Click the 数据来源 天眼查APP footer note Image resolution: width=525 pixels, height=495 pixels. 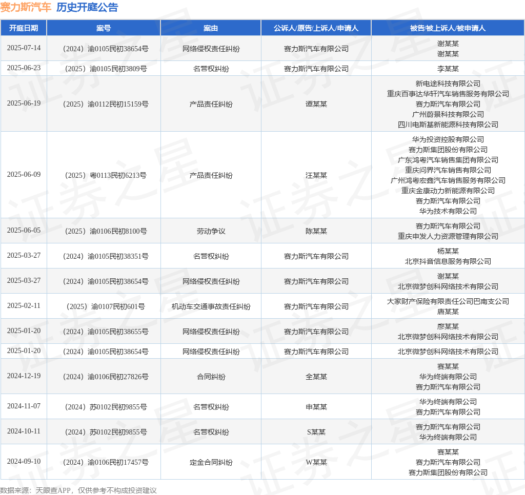[x=78, y=490]
